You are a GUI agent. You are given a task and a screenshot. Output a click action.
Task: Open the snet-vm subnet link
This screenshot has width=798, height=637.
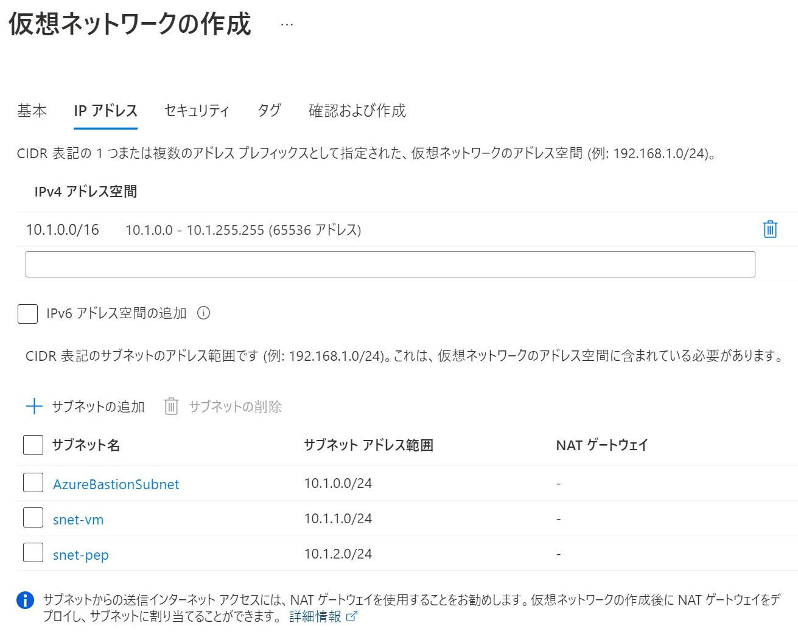click(78, 519)
